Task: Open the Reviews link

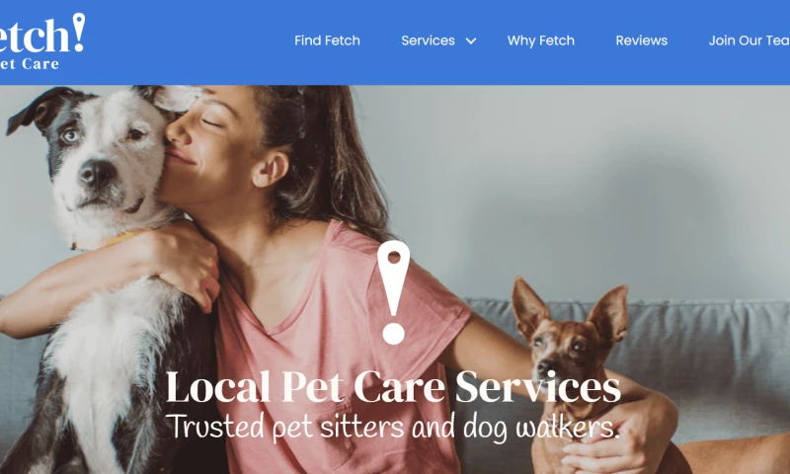Action: (641, 40)
